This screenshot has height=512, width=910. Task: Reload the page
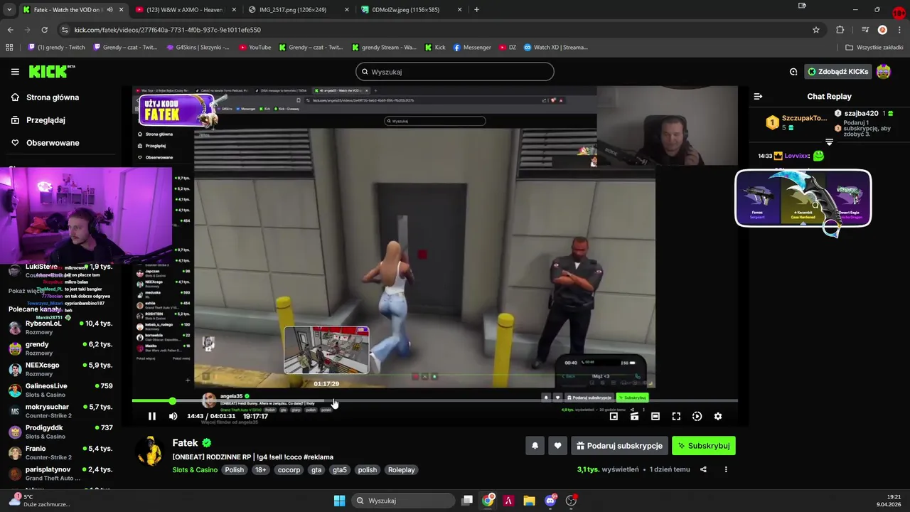pyautogui.click(x=44, y=30)
